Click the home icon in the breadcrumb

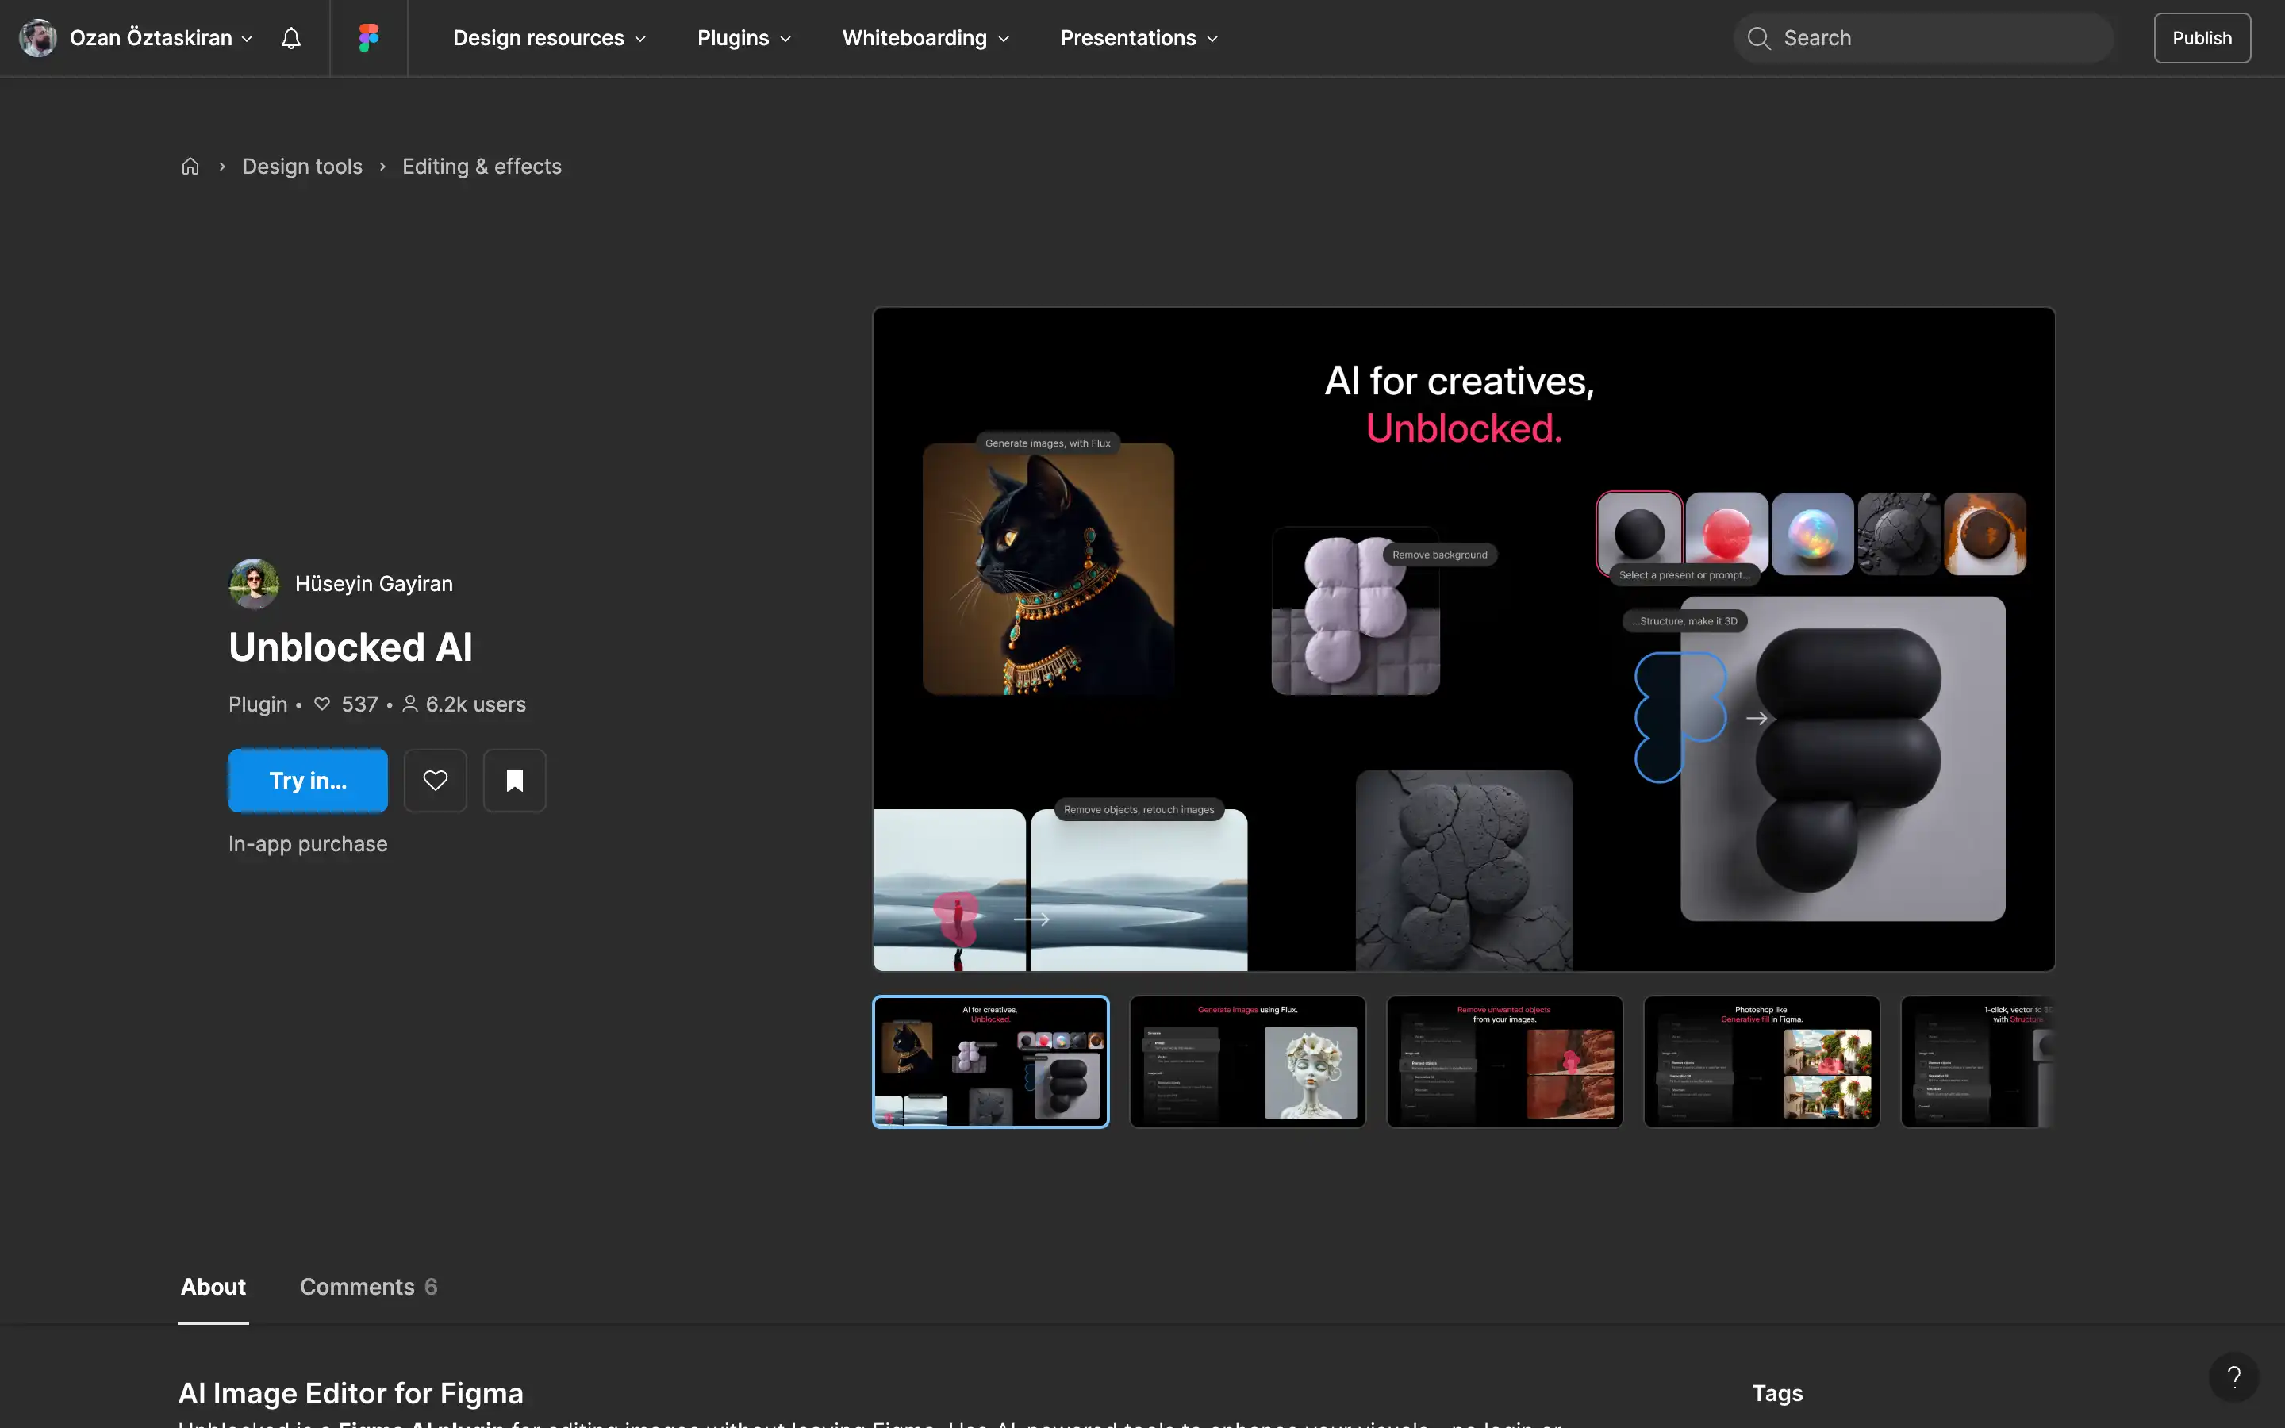click(x=190, y=165)
